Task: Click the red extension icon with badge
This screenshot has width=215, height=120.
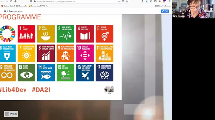Action: point(164,1)
